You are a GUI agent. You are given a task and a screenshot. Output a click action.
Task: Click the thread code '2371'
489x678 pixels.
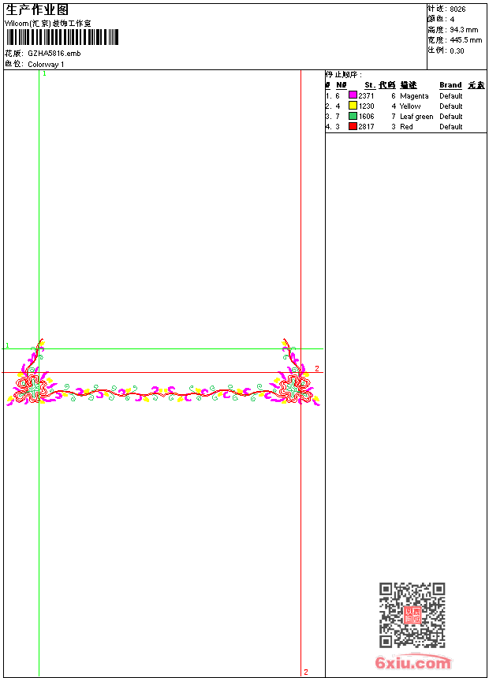(x=366, y=96)
